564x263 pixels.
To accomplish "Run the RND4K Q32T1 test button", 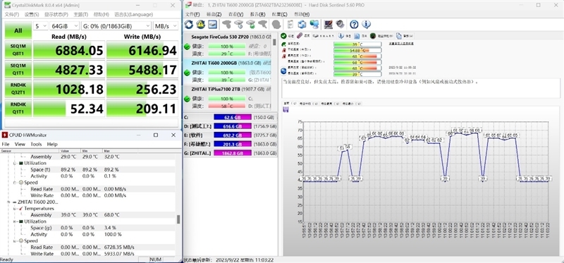I will (x=18, y=89).
